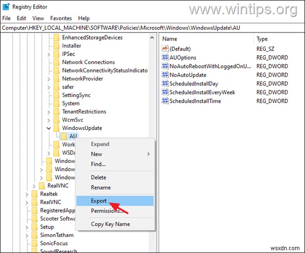Viewport: 305px width, 253px height.
Task: Click the NoAutoUpdate DWORD icon
Action: (x=165, y=75)
